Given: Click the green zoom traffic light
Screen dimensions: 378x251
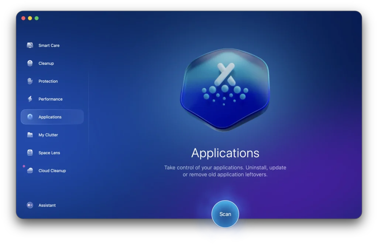Looking at the screenshot, I should [36, 18].
